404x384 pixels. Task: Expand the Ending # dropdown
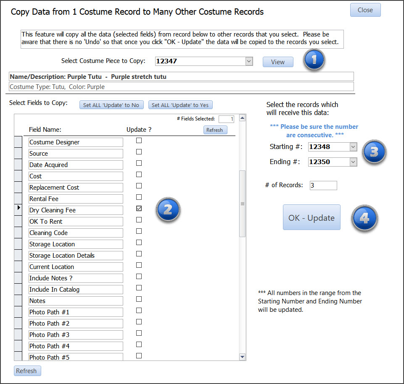pos(353,162)
